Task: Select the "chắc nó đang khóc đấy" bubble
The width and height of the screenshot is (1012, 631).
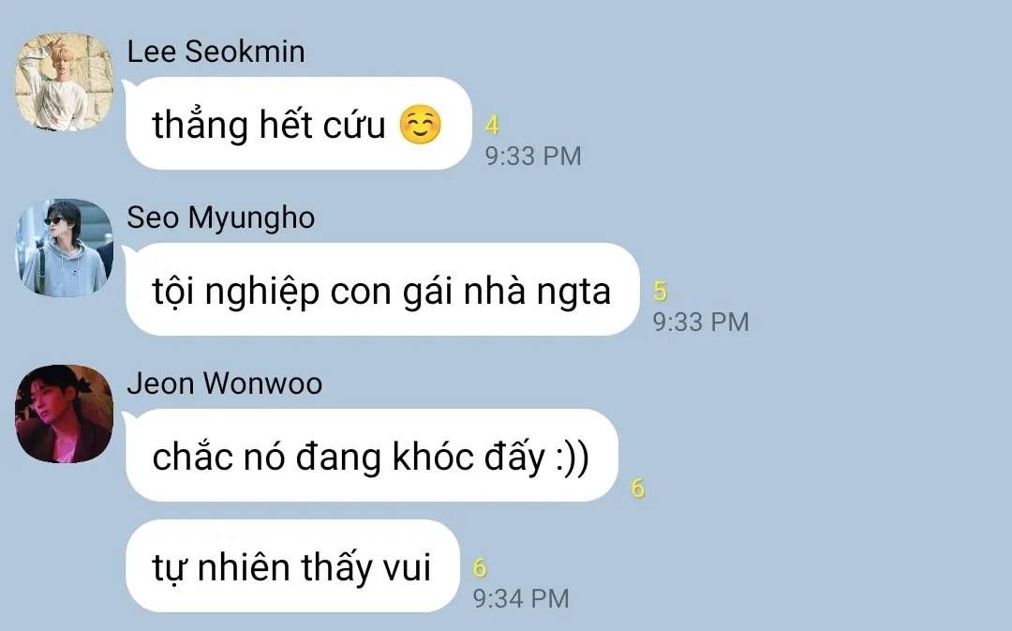Action: tap(372, 456)
